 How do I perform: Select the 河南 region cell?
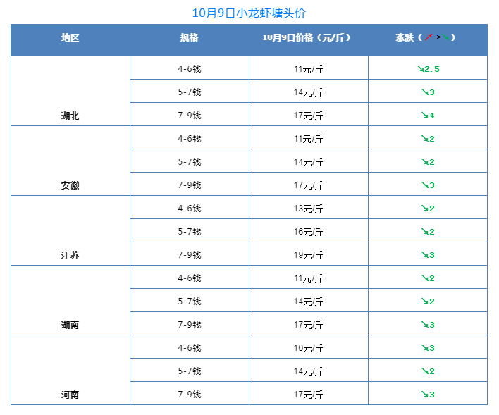pos(70,395)
